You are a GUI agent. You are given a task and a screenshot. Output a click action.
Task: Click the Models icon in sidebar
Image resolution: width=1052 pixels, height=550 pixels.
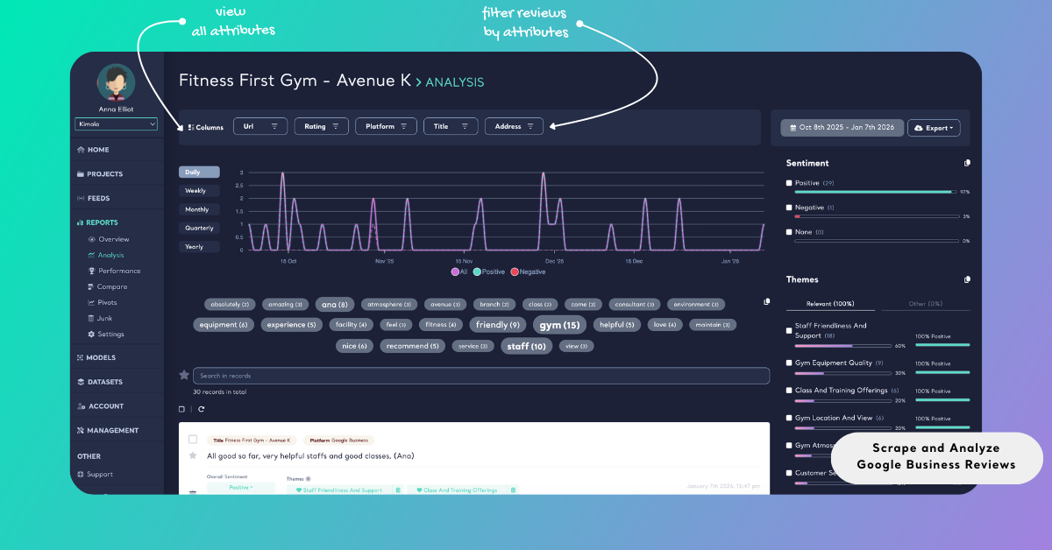click(x=81, y=357)
